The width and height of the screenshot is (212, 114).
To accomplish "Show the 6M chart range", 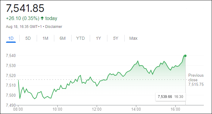I will pyautogui.click(x=62, y=39).
